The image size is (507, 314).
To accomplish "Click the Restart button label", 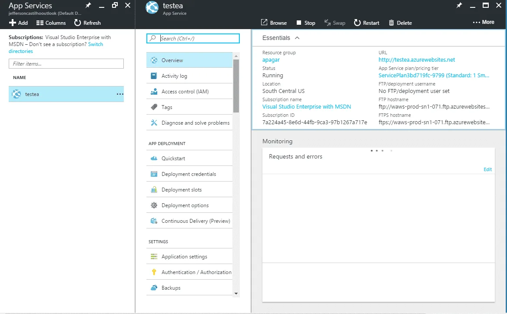I will tap(371, 23).
